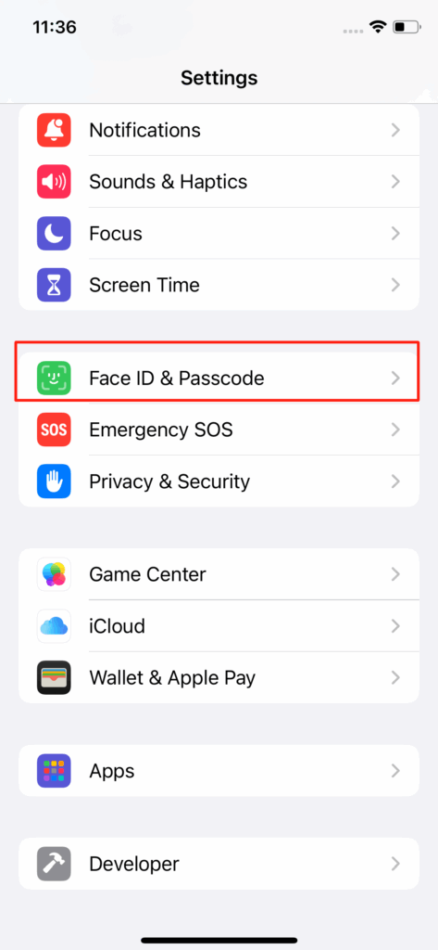Image resolution: width=438 pixels, height=950 pixels.
Task: Tap the red Notifications bell icon
Action: click(x=54, y=130)
